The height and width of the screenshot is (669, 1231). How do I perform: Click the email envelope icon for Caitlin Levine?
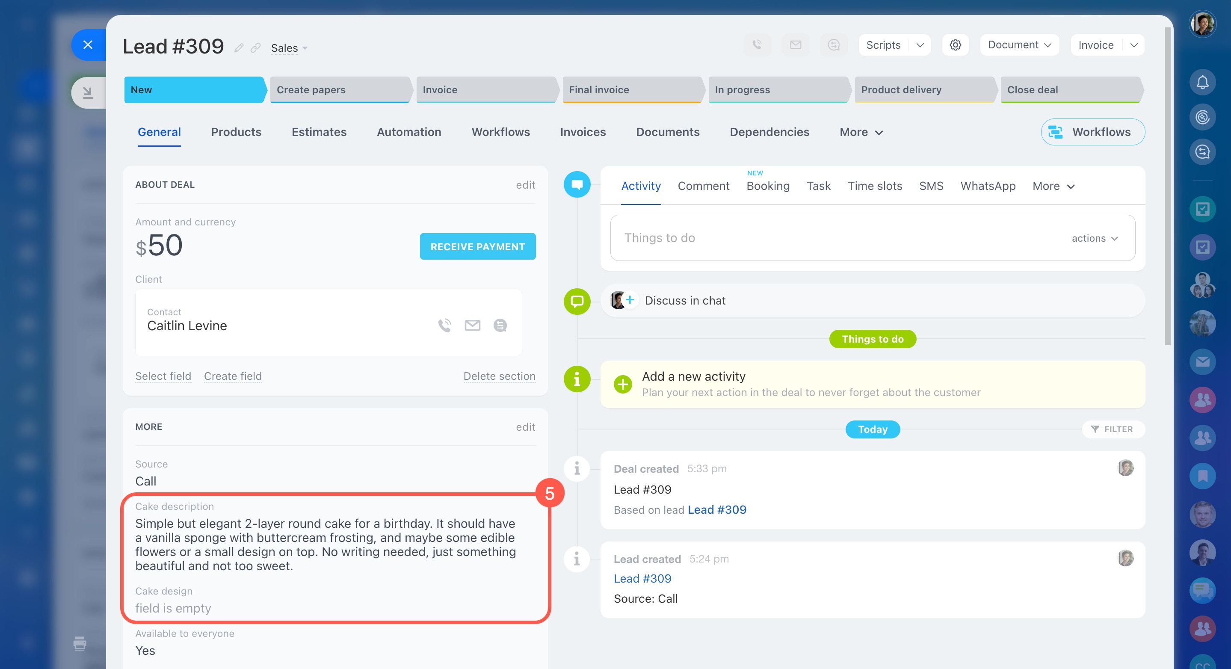click(x=472, y=326)
